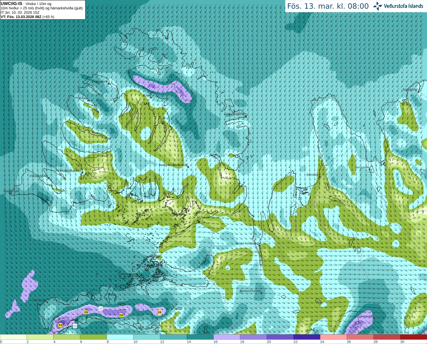Click the 24–26 m/s pink legend swatch
427x344 pixels.
[334, 337]
